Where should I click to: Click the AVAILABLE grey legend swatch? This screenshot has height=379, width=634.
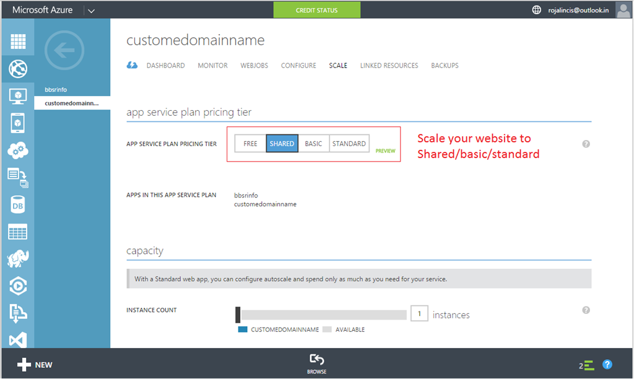pyautogui.click(x=327, y=329)
